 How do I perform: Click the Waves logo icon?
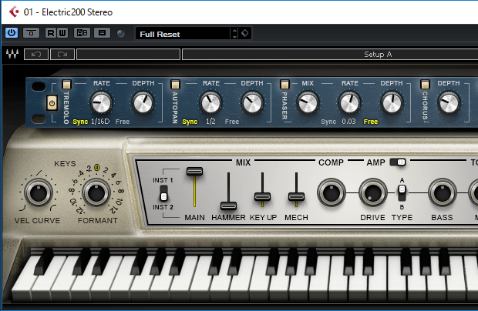(x=12, y=54)
